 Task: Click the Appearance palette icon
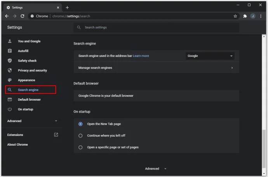10,80
